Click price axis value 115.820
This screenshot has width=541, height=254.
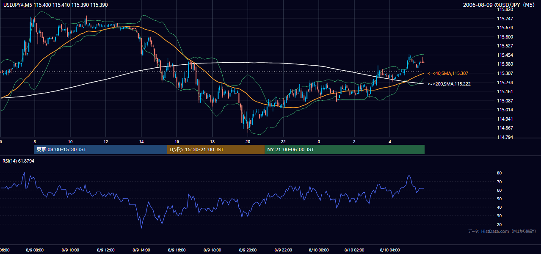pyautogui.click(x=505, y=9)
